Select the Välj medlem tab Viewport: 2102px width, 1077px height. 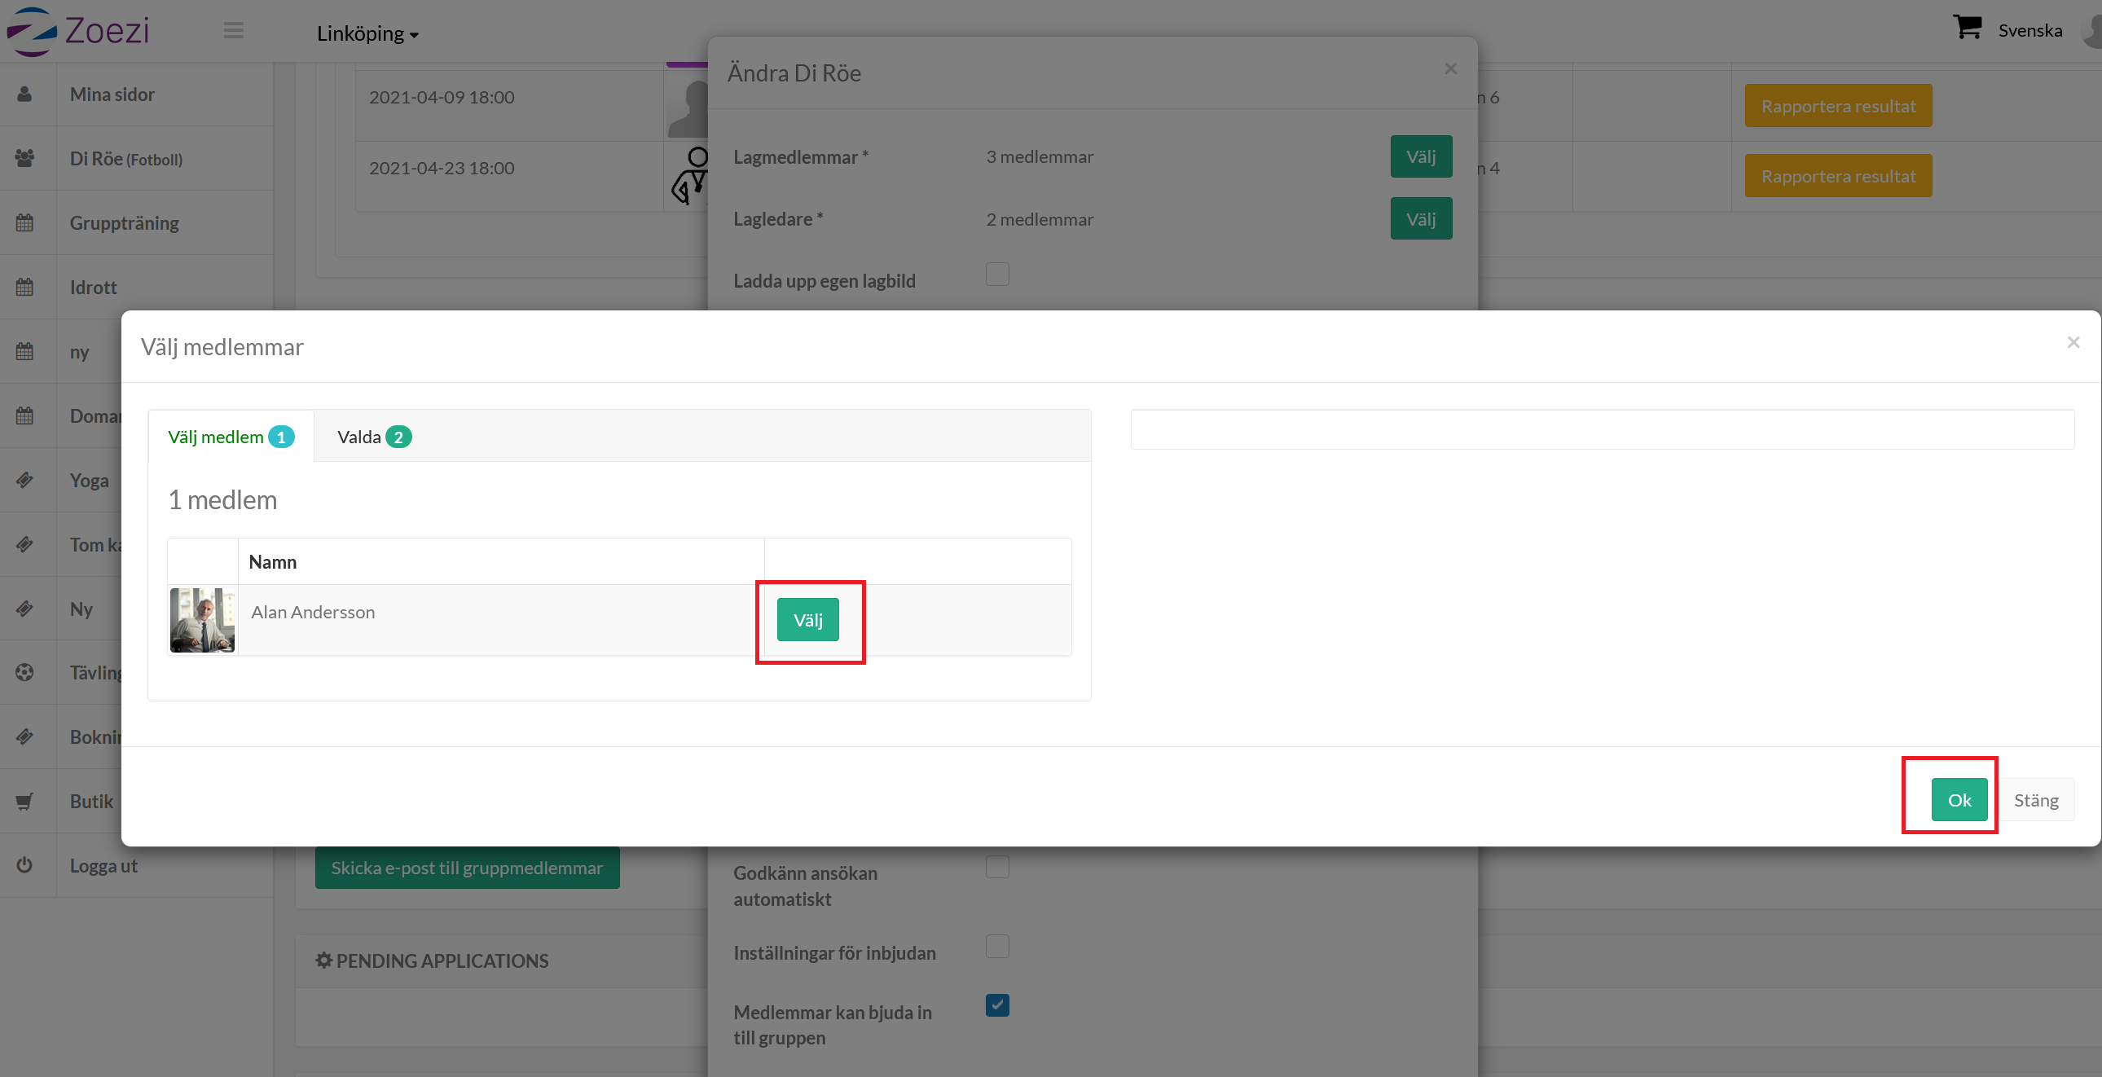(230, 437)
